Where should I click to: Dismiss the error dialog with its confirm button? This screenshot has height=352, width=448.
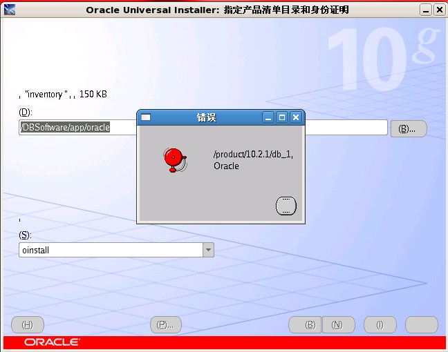(286, 206)
